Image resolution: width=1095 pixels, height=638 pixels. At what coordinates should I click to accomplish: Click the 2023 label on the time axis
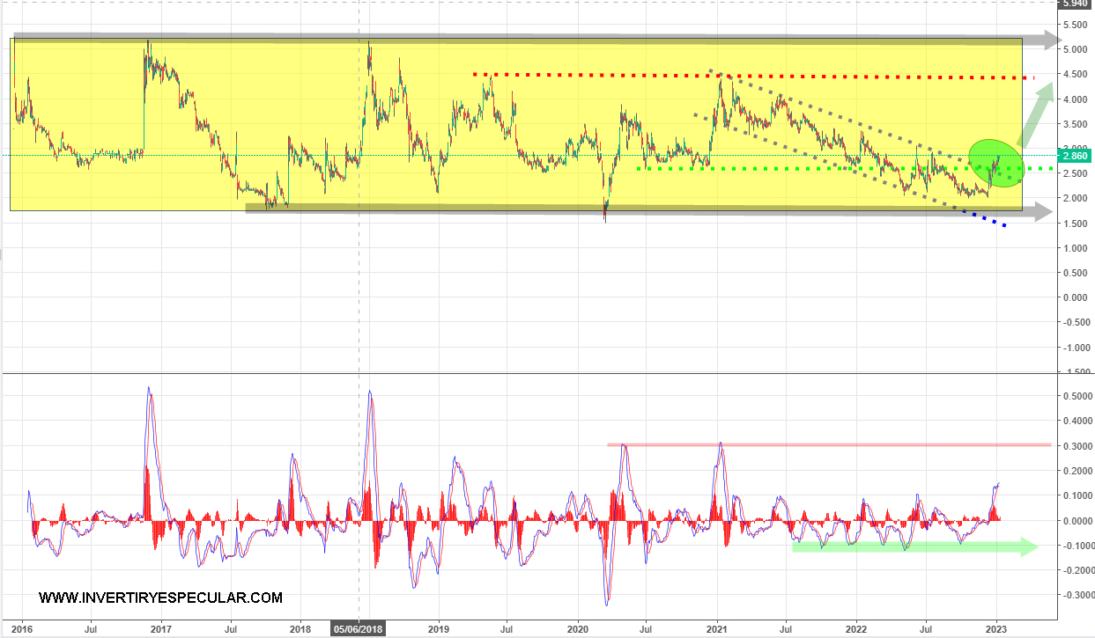(996, 629)
